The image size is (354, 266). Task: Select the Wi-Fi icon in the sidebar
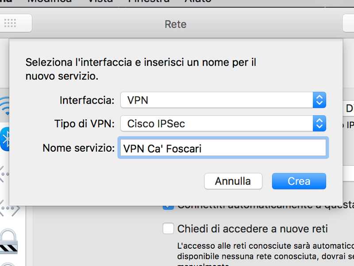pyautogui.click(x=5, y=106)
